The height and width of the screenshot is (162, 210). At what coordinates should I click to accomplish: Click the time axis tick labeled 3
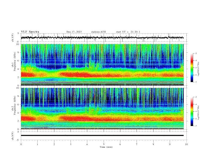coord(71,144)
